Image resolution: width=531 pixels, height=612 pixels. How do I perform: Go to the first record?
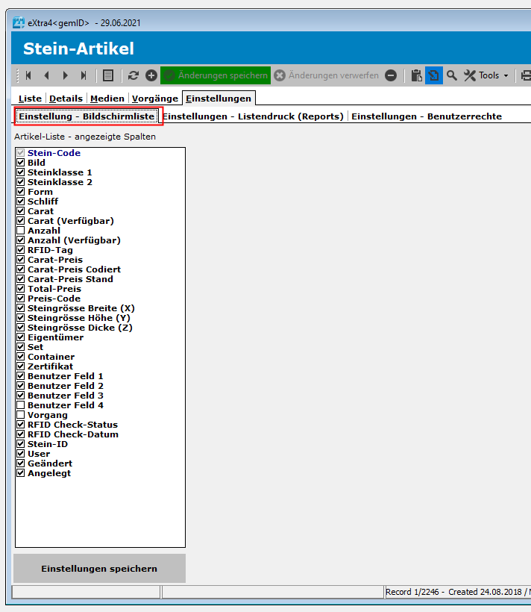(28, 75)
